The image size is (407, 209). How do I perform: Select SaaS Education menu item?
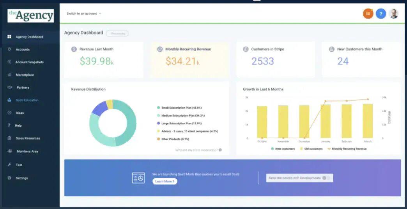(27, 100)
